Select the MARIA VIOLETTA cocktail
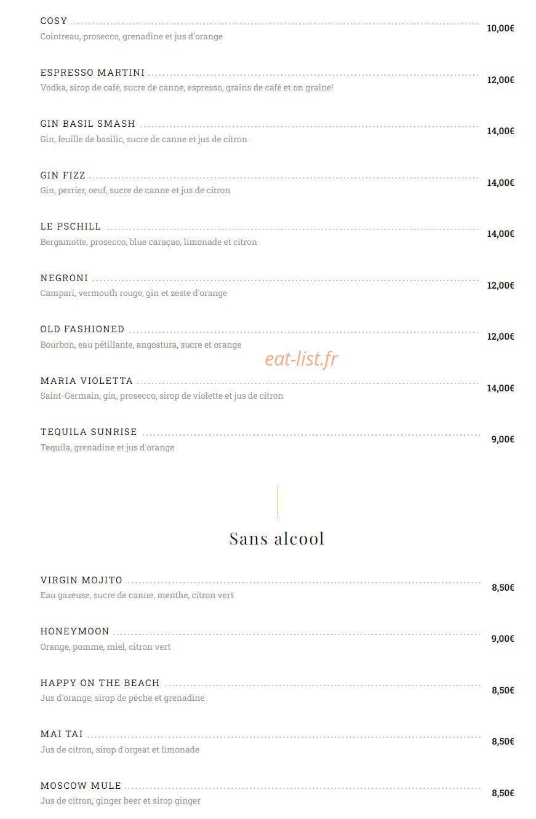Screen dimensions: 536x819 86,381
